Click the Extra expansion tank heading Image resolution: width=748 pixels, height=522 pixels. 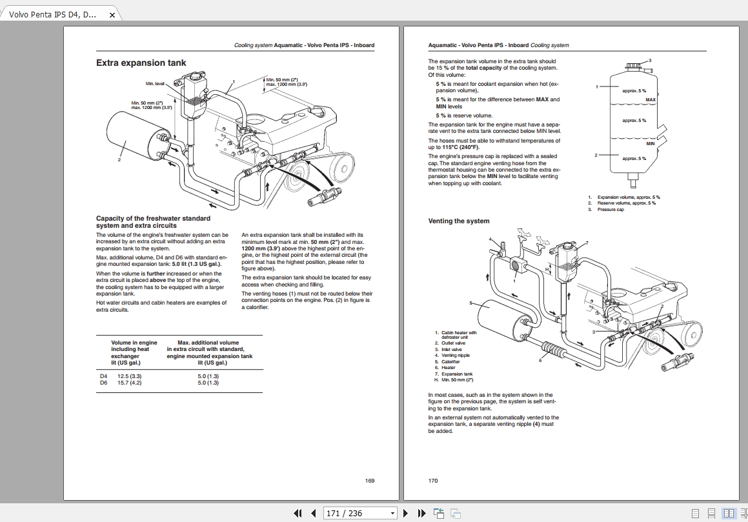141,63
